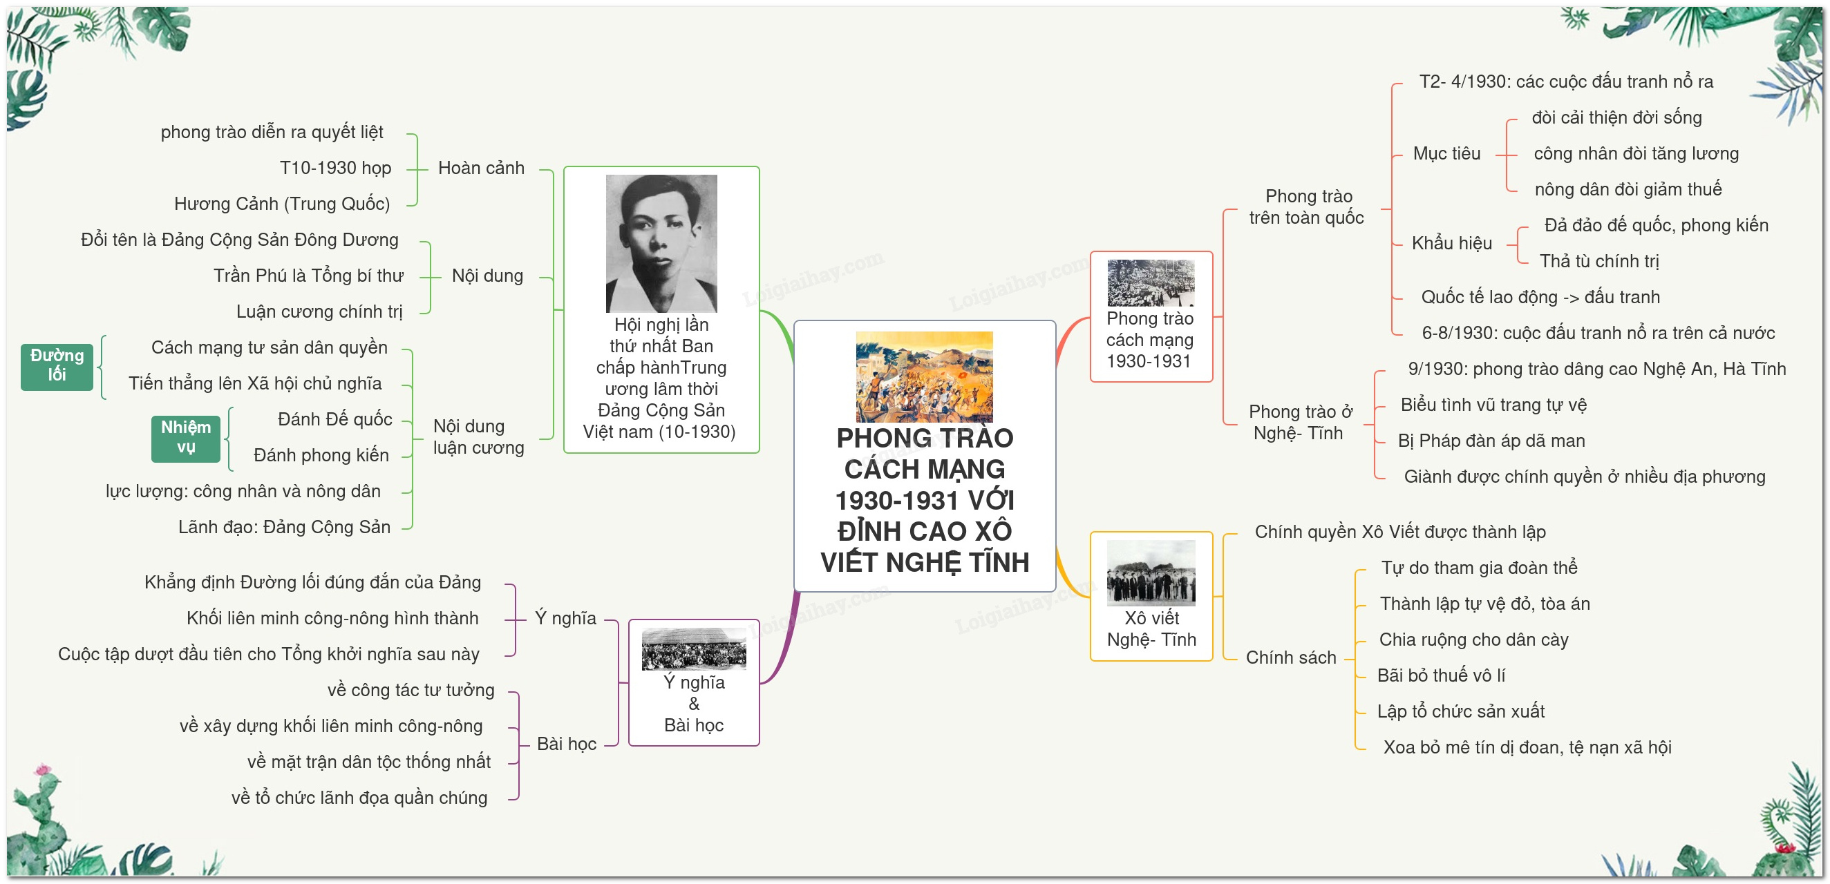1830x884 pixels.
Task: Click the photo above Ý nghĩa & Bài học
Action: pos(693,648)
